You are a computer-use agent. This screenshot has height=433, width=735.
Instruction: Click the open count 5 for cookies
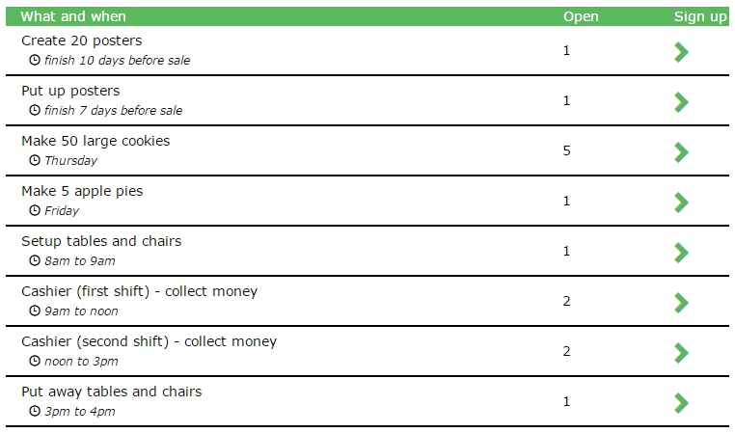tap(567, 150)
